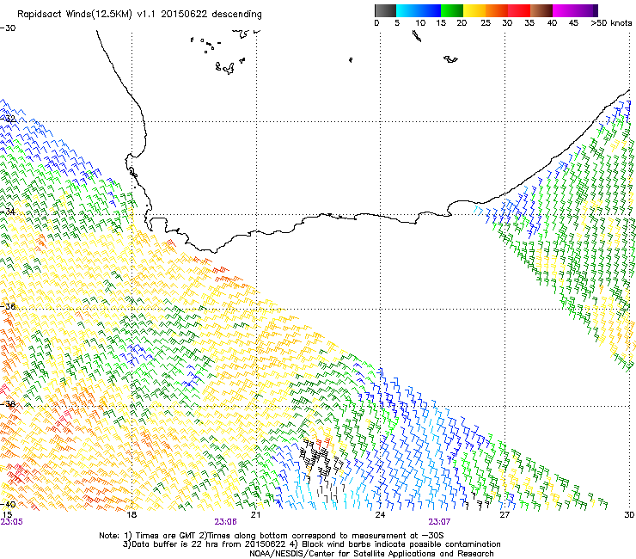
Task: Click the magenta 40-45 knots color segment
Action: [x=564, y=10]
